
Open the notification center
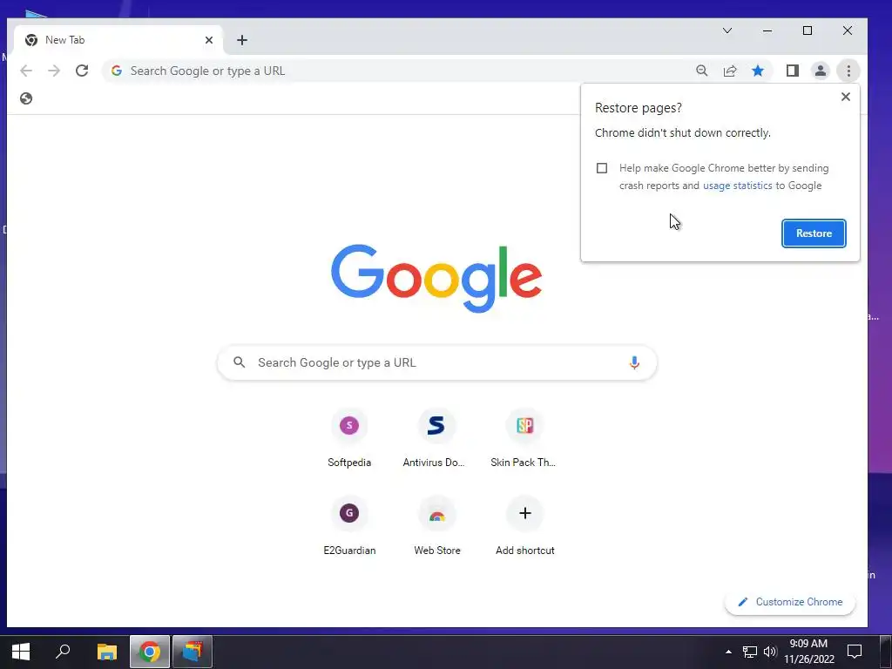tap(855, 652)
